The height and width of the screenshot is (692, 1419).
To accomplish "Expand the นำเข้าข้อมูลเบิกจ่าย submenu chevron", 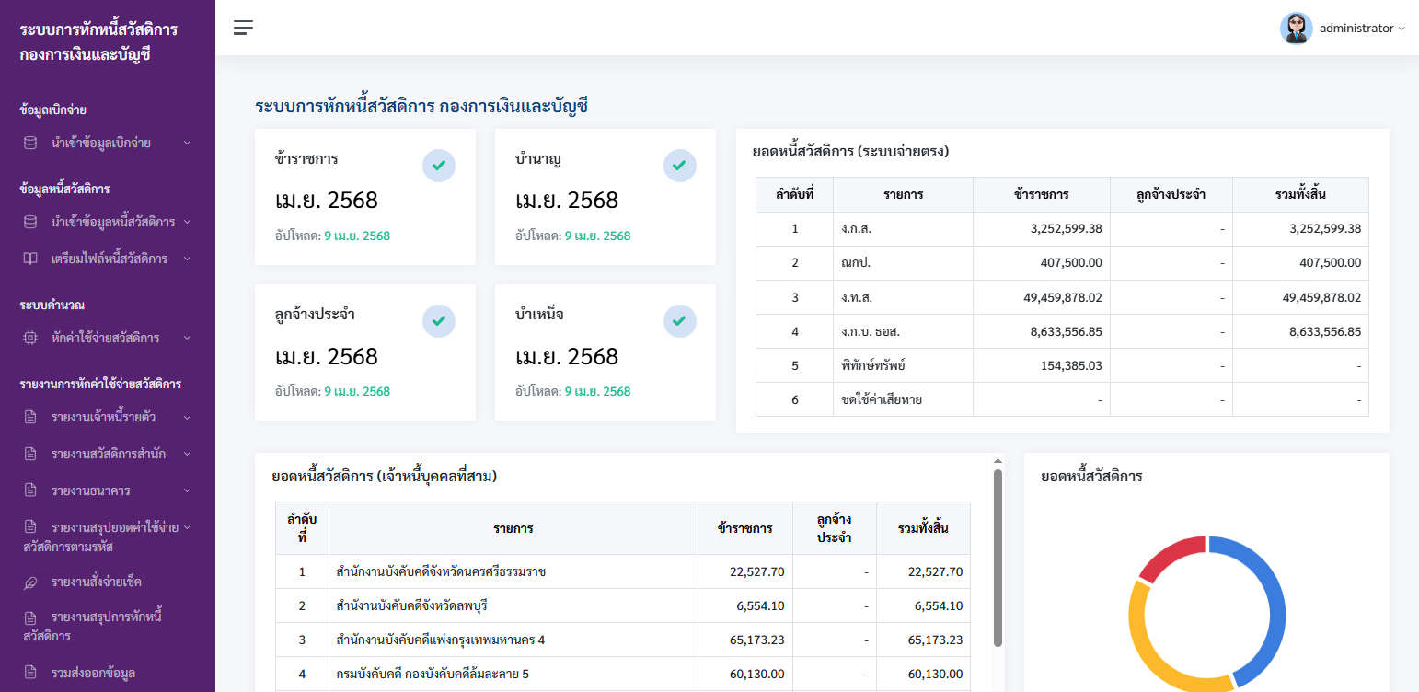I will pos(187,143).
